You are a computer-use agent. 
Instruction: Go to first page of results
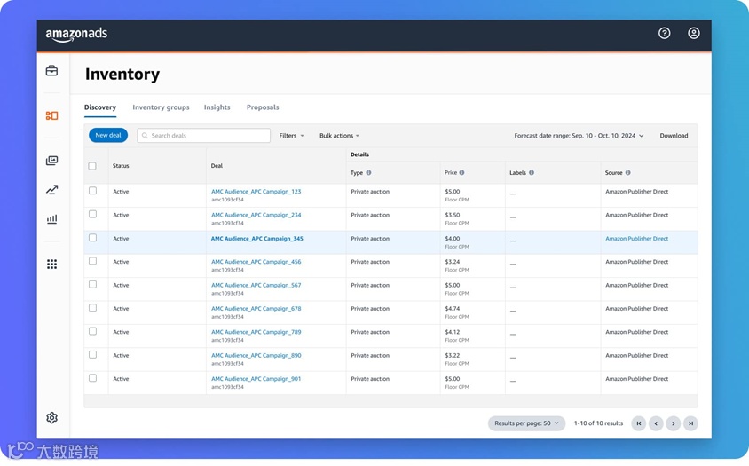pos(639,423)
